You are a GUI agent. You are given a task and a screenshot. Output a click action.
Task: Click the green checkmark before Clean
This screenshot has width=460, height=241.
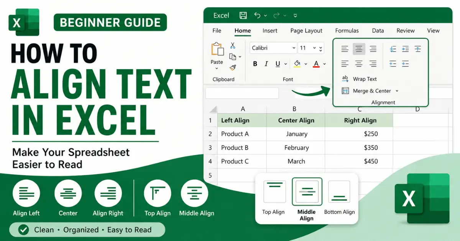coord(24,230)
